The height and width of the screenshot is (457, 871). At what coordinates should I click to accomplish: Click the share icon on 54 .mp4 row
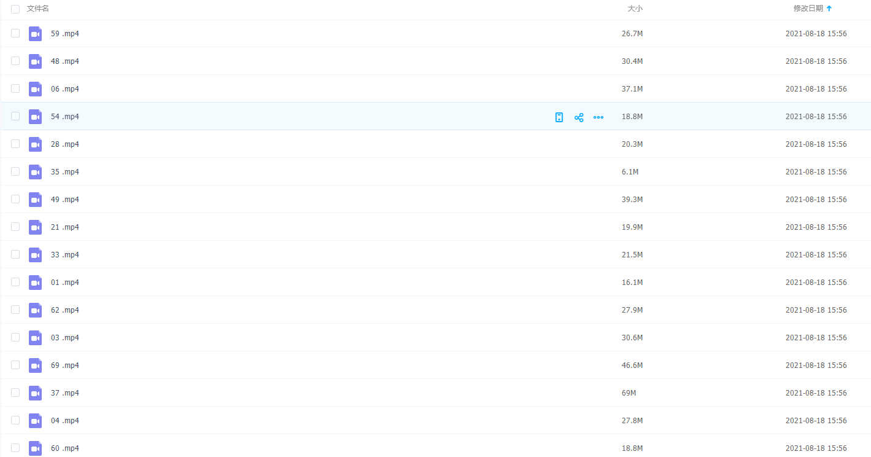pyautogui.click(x=579, y=117)
